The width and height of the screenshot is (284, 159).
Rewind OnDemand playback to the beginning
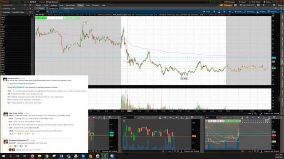pos(236,5)
